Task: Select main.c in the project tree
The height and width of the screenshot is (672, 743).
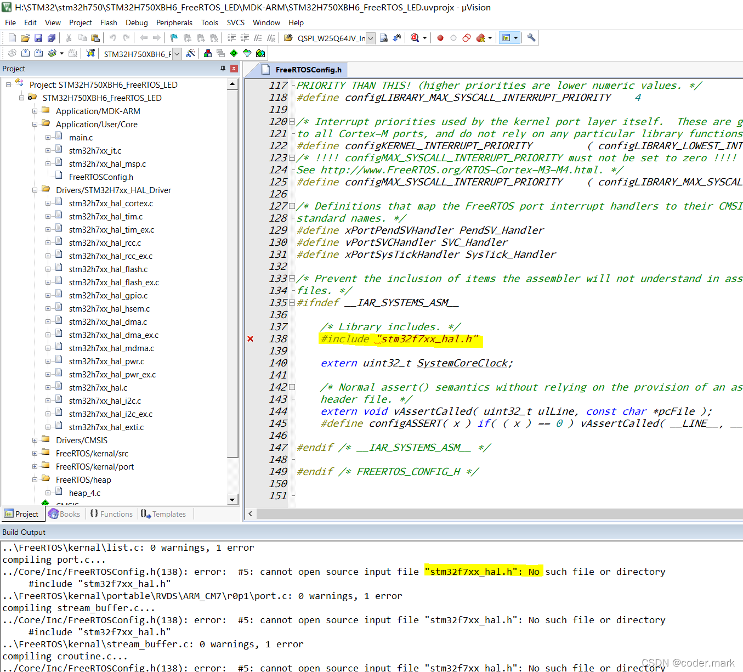Action: click(x=81, y=138)
